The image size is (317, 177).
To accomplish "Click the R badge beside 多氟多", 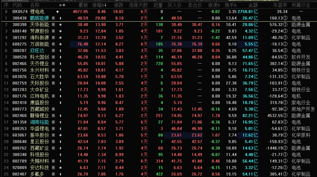I will 53,174.
